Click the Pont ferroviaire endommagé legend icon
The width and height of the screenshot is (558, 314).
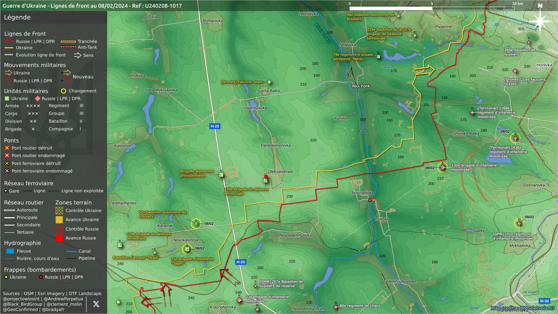tap(7, 171)
